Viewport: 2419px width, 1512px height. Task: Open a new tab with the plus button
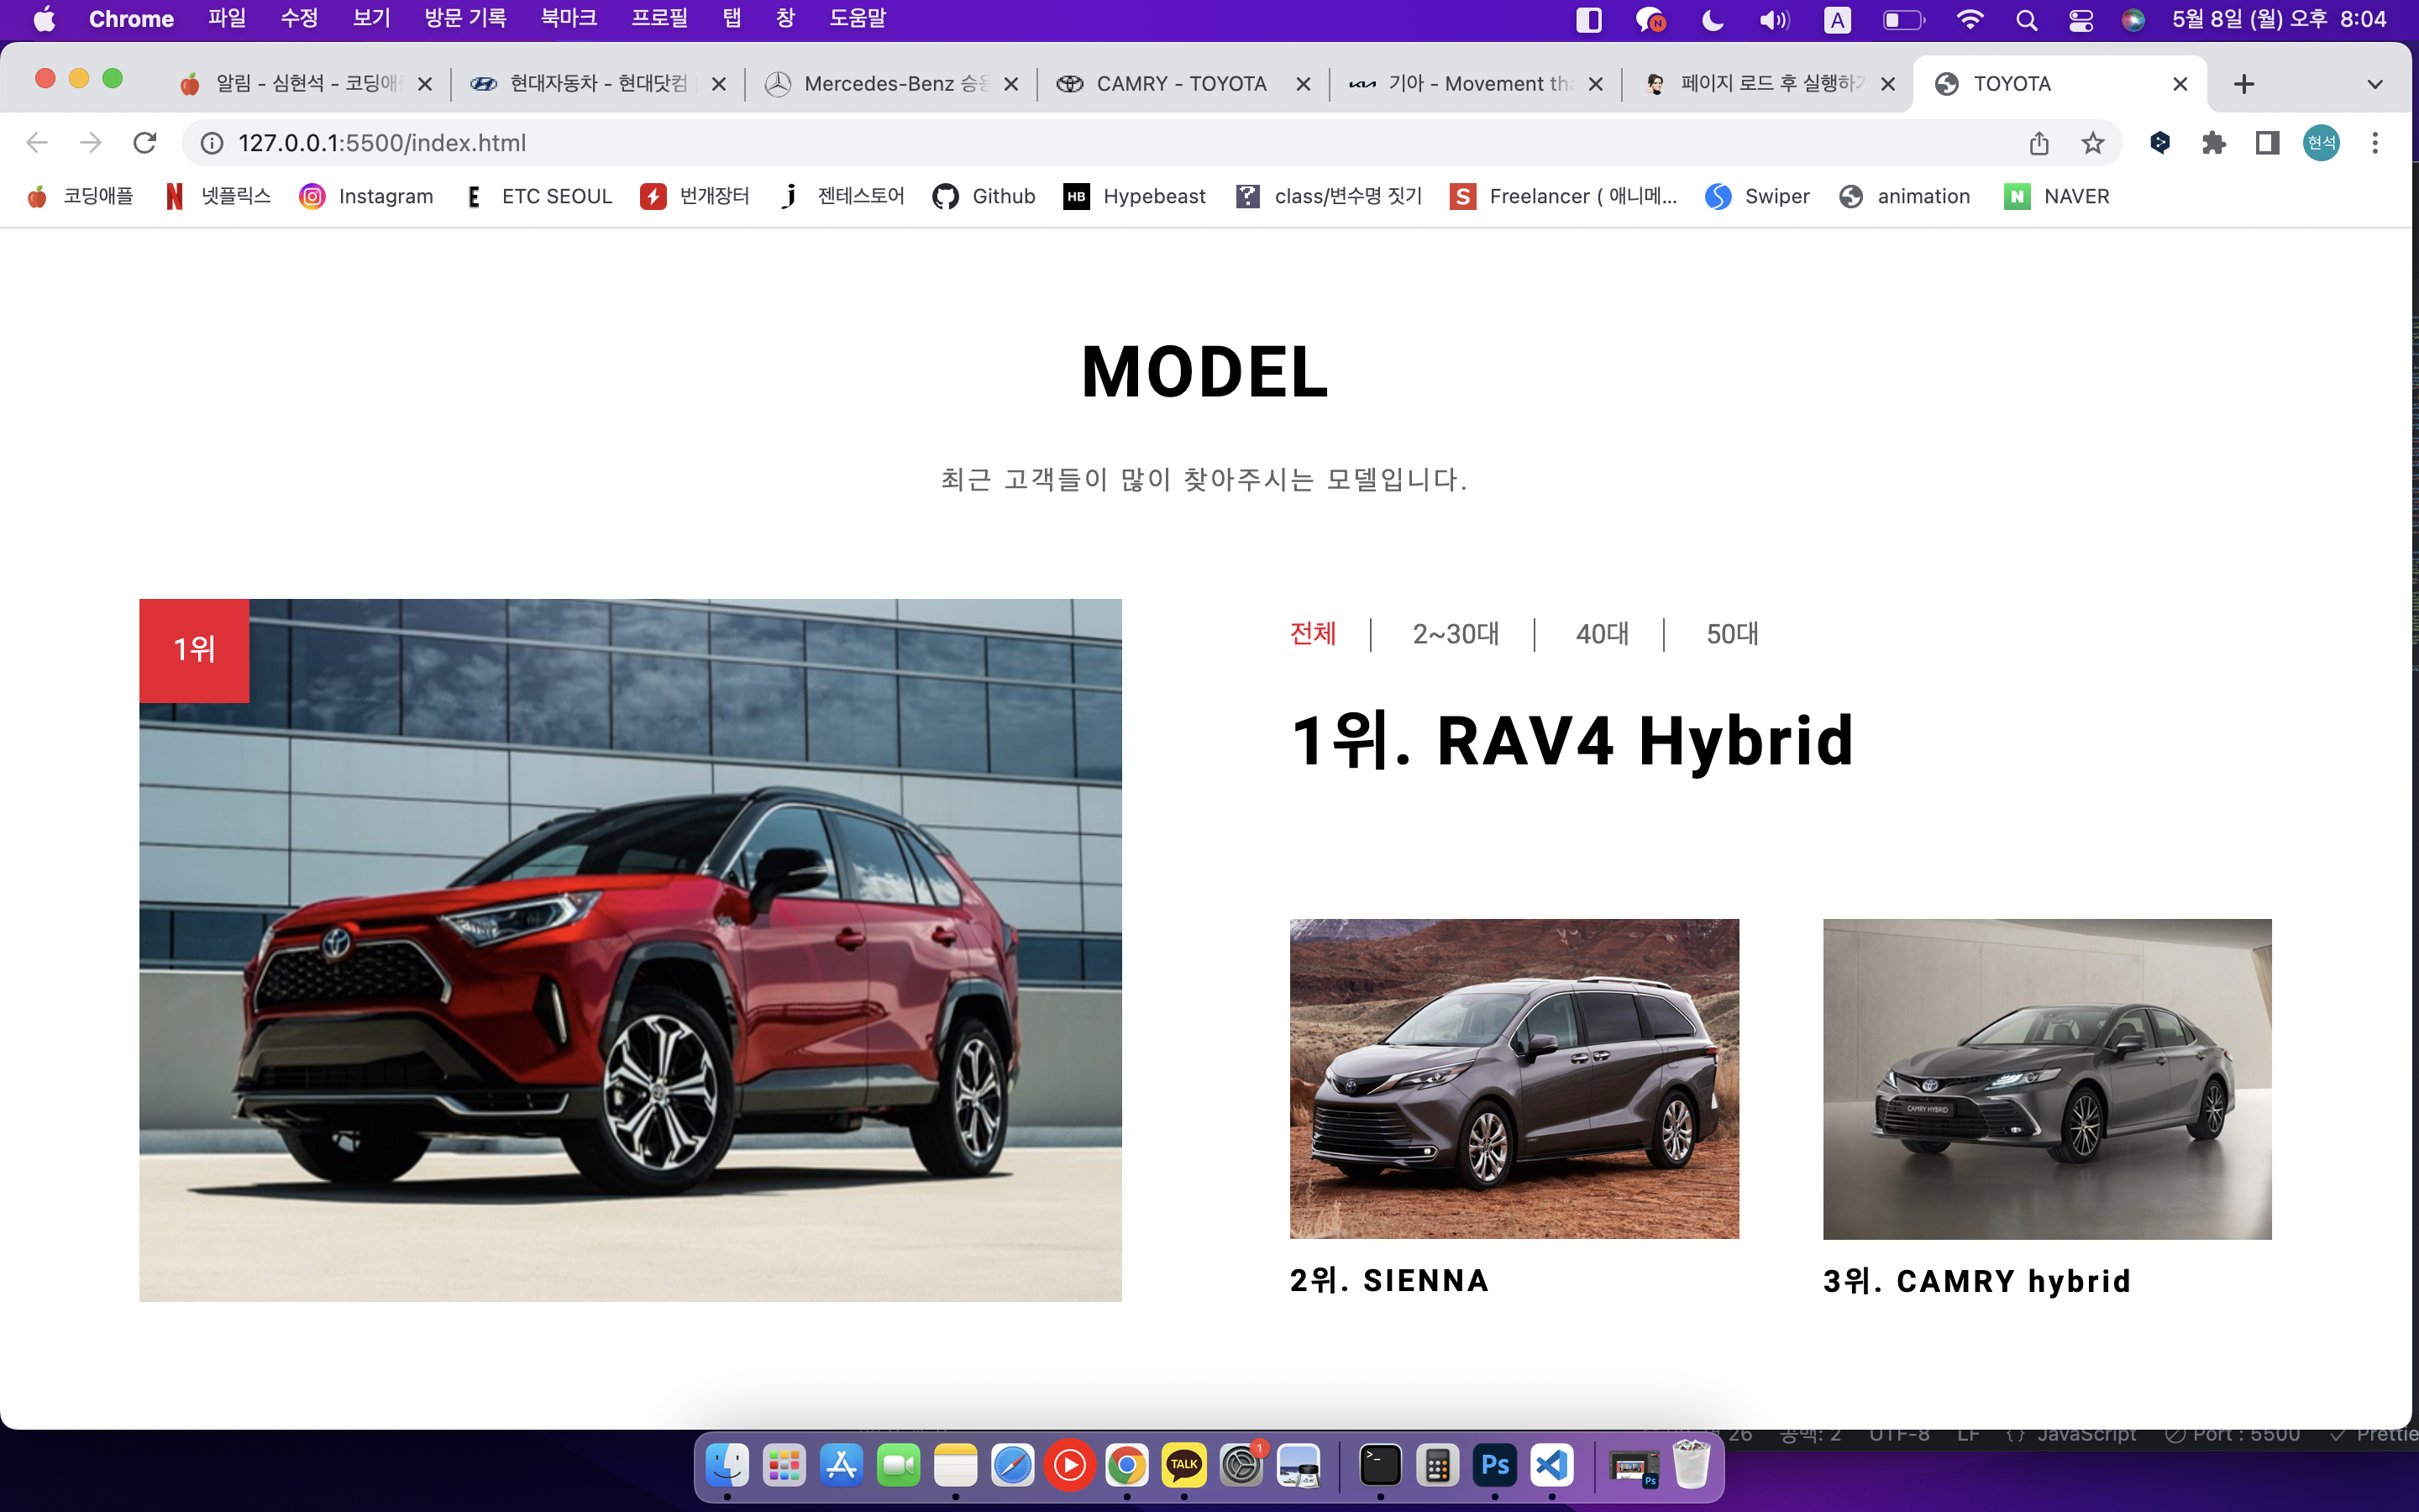point(2244,84)
